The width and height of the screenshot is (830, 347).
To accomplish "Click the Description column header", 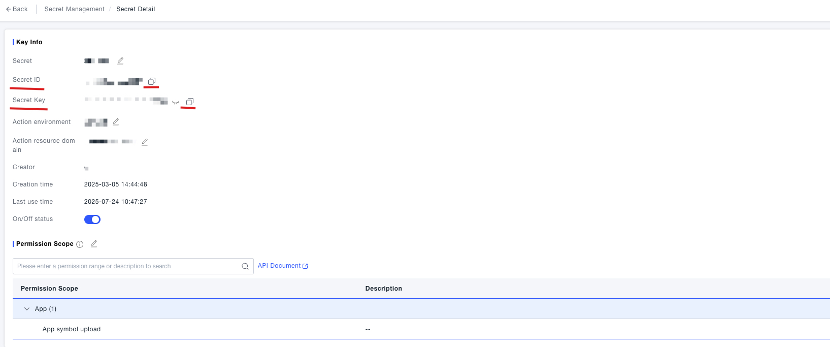I will (383, 289).
